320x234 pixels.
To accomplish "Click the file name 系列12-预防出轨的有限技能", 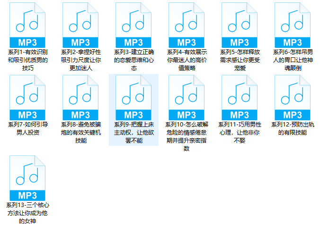I will [293, 128].
